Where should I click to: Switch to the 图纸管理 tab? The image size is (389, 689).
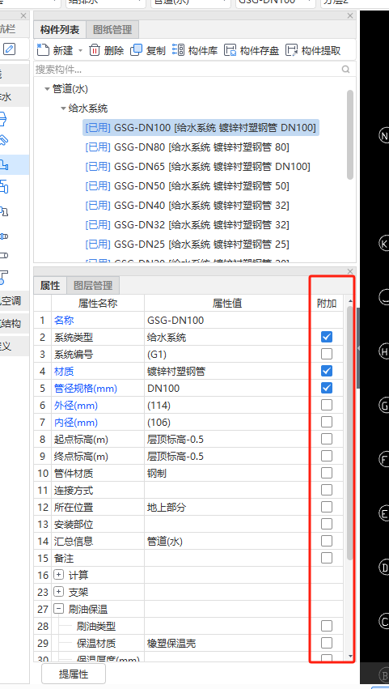tap(112, 30)
